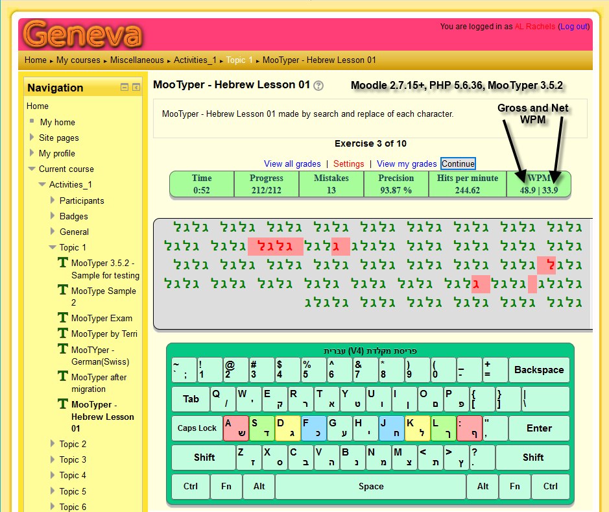Click the Backspace key on the virtual keyboard
This screenshot has height=512, width=609.
[539, 370]
